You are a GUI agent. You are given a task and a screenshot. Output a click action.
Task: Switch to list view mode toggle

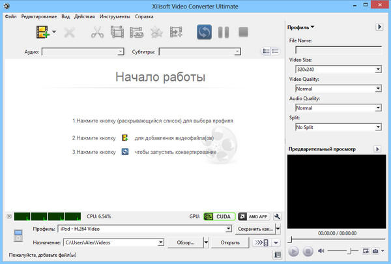[x=266, y=51]
